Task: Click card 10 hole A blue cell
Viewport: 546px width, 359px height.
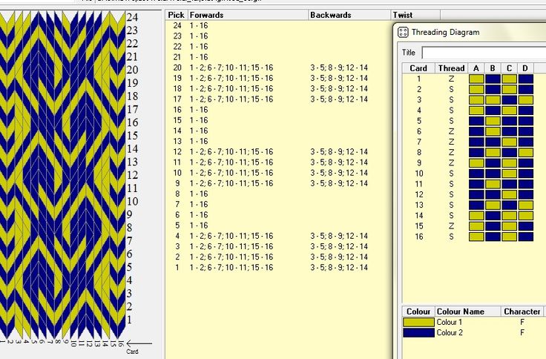Action: [476, 174]
